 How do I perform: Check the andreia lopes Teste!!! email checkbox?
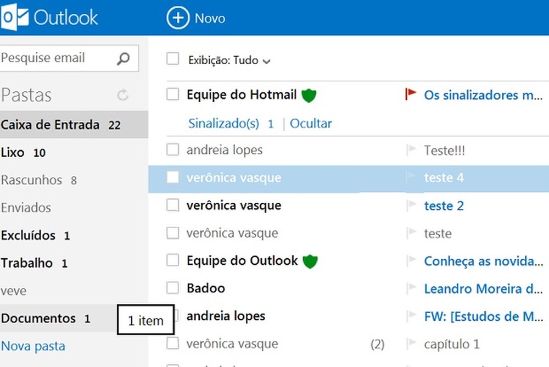[172, 149]
